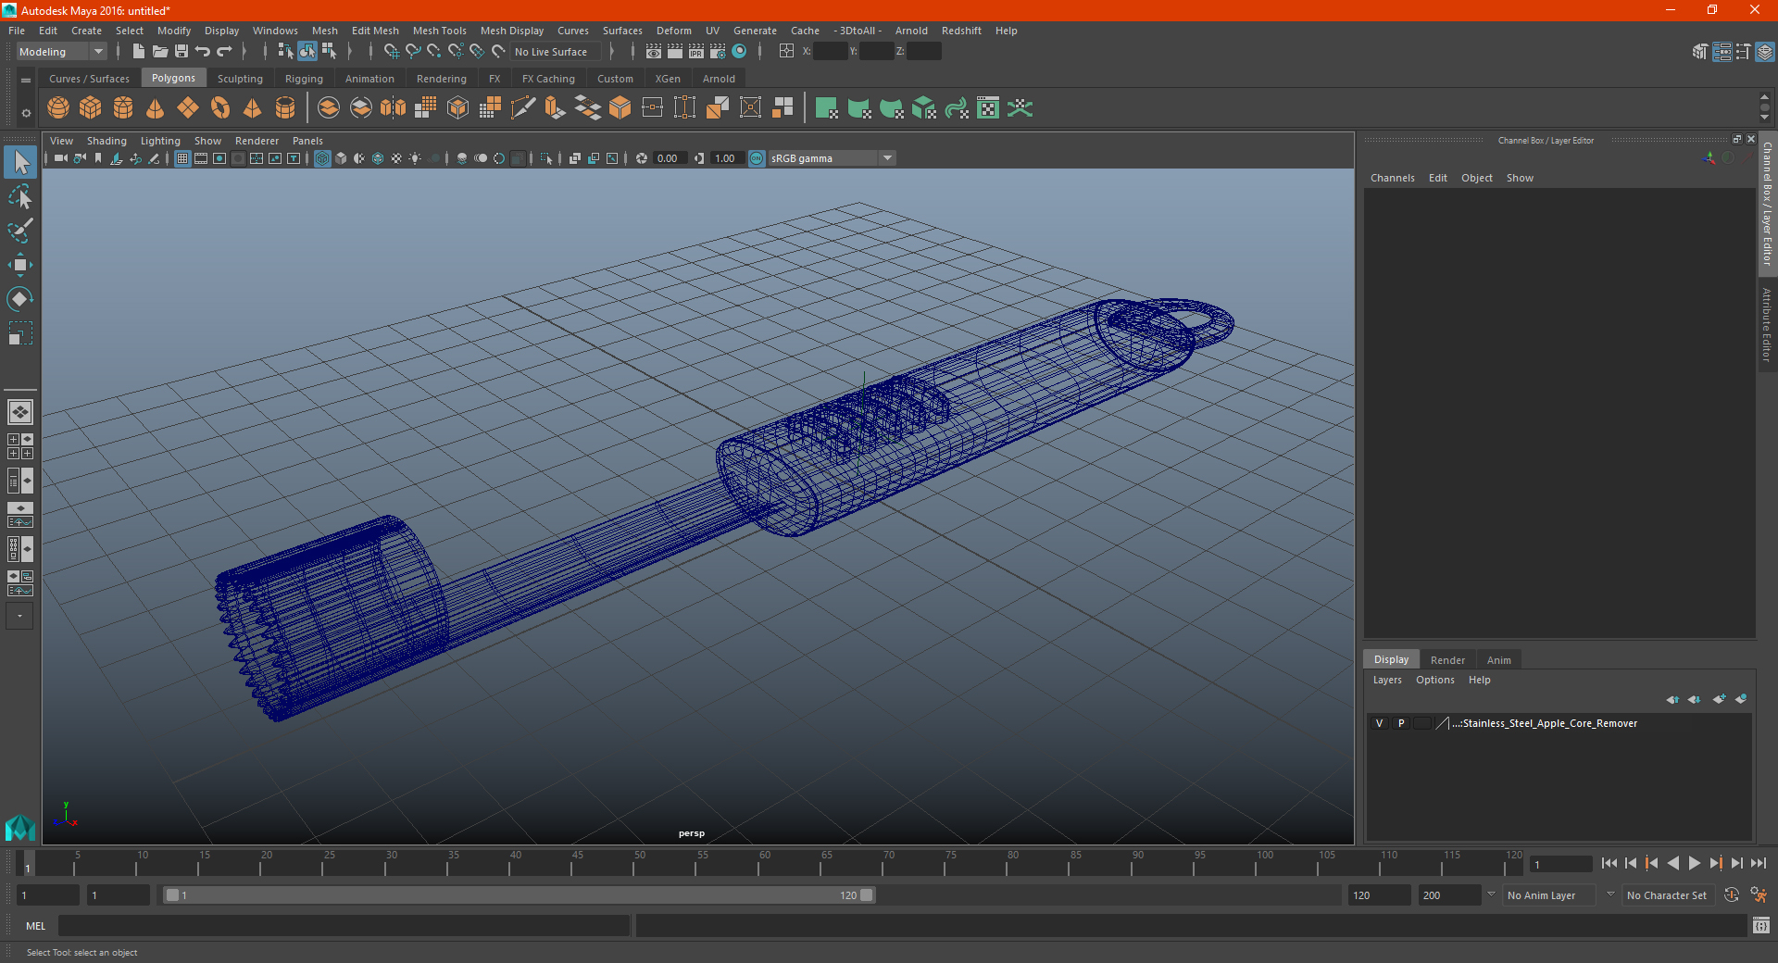Toggle the color management ON button
The image size is (1778, 963).
click(x=757, y=158)
